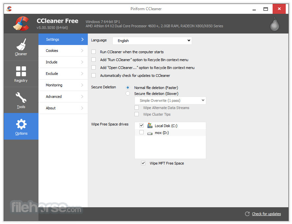
Task: Select Secure file deletion (Slower) radio button
Action: 128,93
